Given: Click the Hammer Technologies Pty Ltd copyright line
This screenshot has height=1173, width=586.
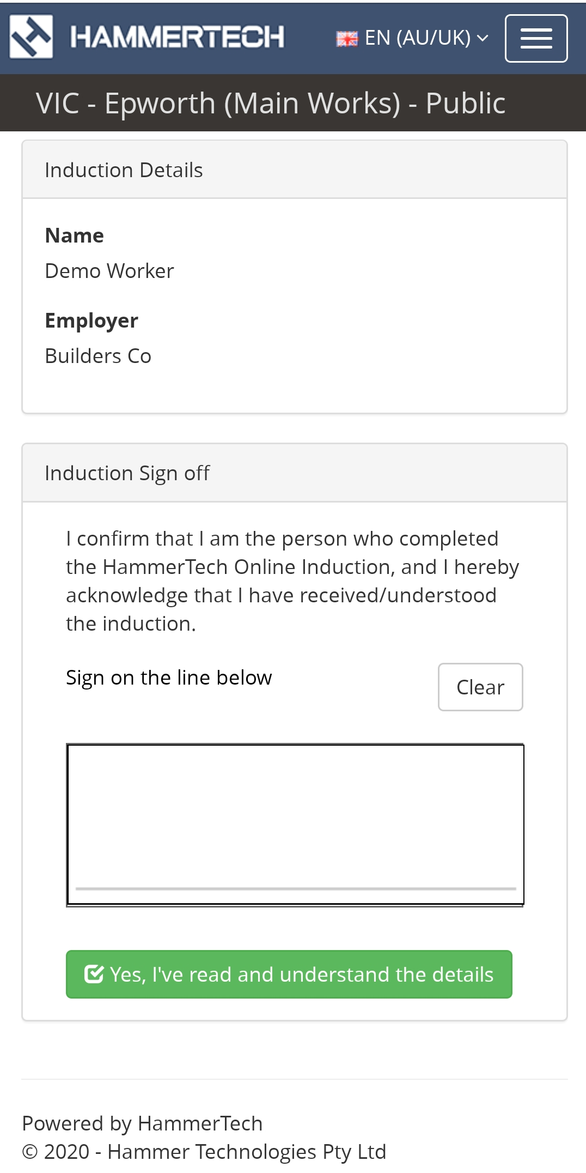Looking at the screenshot, I should (204, 1152).
